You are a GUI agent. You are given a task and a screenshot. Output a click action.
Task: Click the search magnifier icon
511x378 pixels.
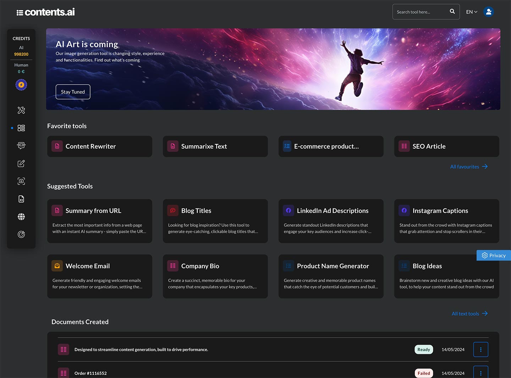pyautogui.click(x=452, y=11)
